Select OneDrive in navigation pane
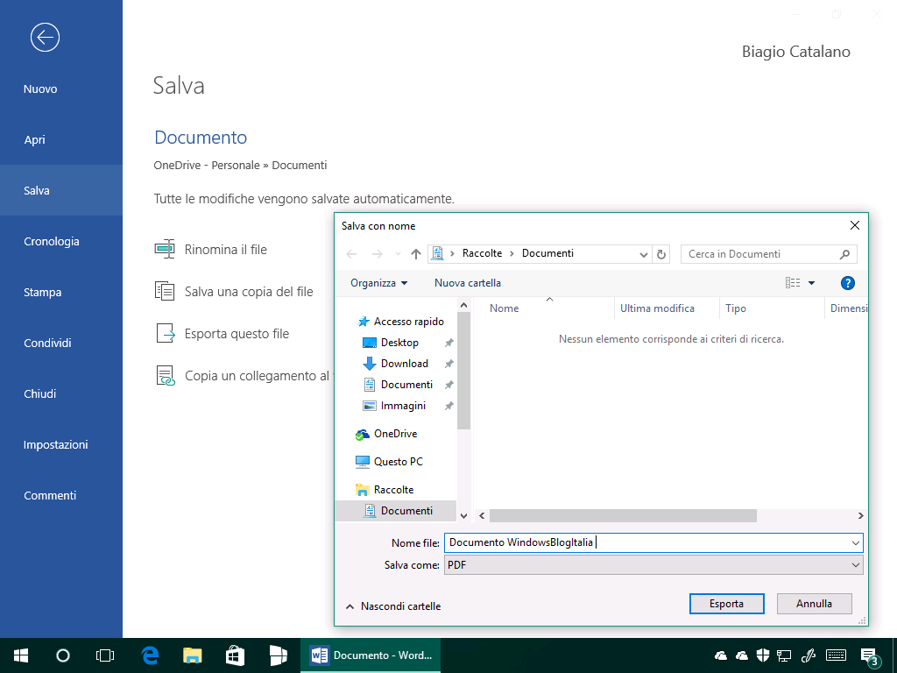Image resolution: width=897 pixels, height=673 pixels. (x=386, y=434)
